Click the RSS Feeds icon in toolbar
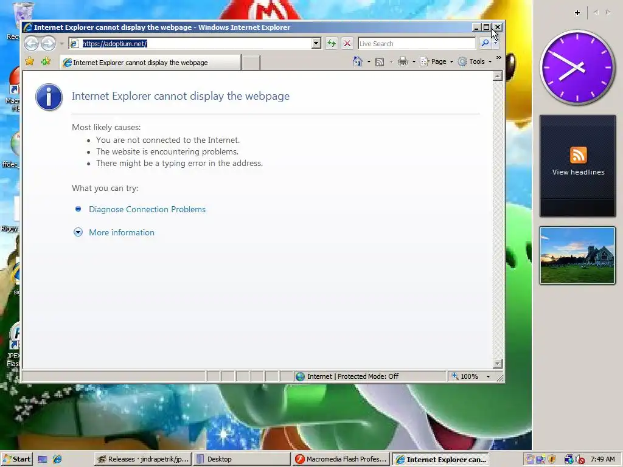 pos(380,62)
